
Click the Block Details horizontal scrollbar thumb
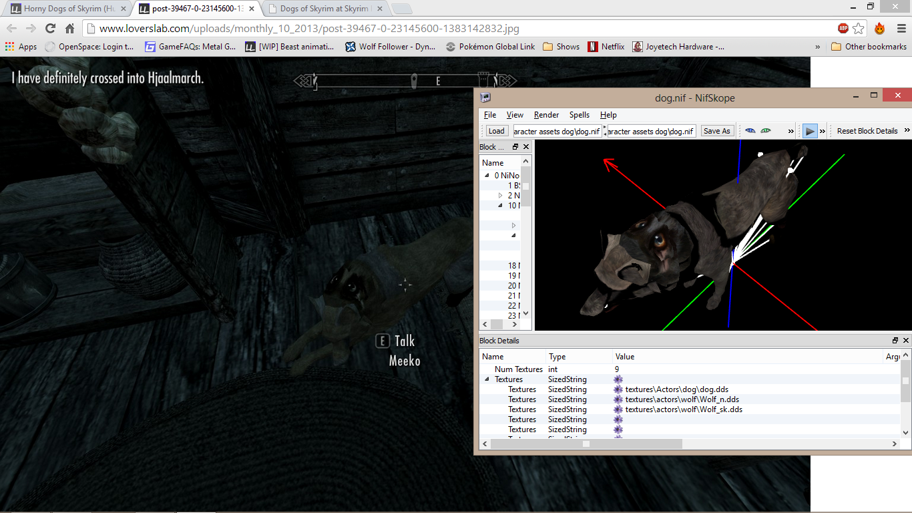pyautogui.click(x=586, y=444)
